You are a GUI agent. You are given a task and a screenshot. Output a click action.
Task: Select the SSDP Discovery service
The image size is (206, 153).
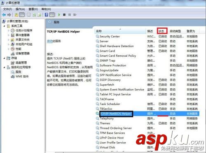147,80
